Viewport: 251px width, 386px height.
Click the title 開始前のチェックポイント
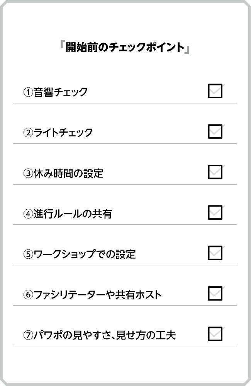tap(125, 47)
